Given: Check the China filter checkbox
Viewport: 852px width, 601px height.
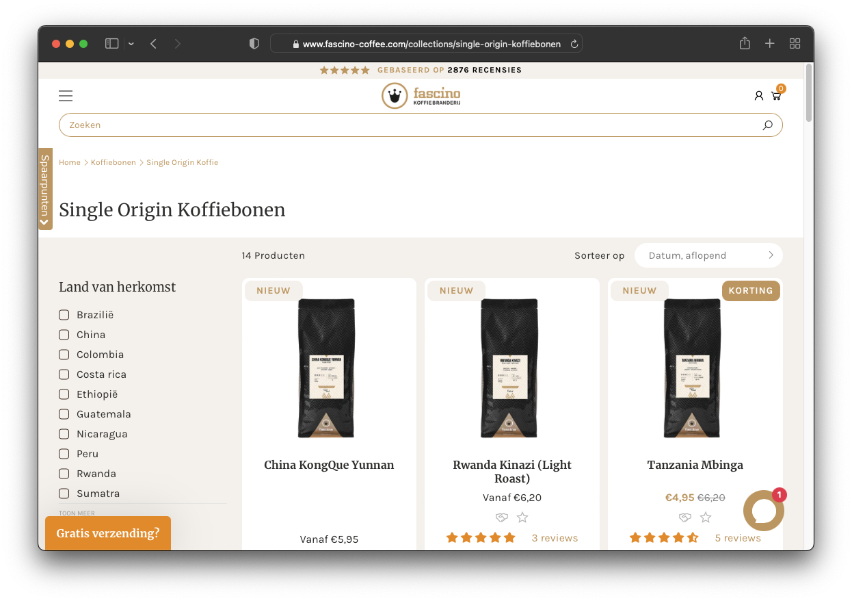Looking at the screenshot, I should pyautogui.click(x=64, y=335).
